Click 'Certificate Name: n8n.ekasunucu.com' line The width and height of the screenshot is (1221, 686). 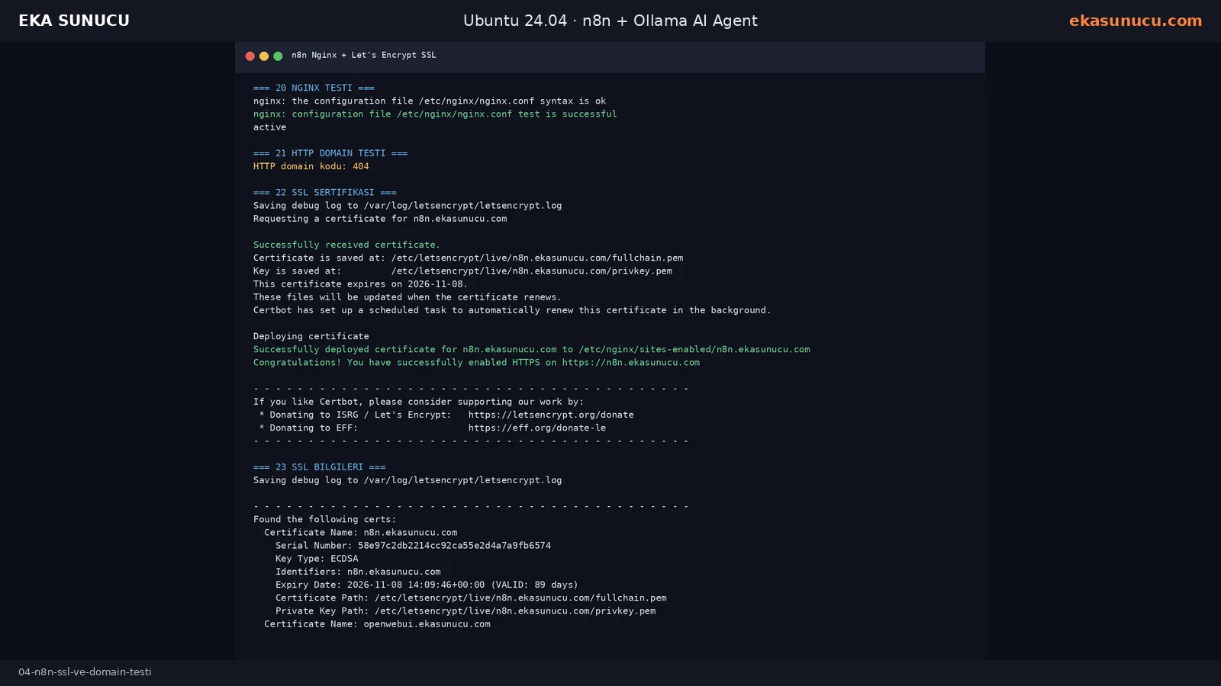click(x=361, y=532)
